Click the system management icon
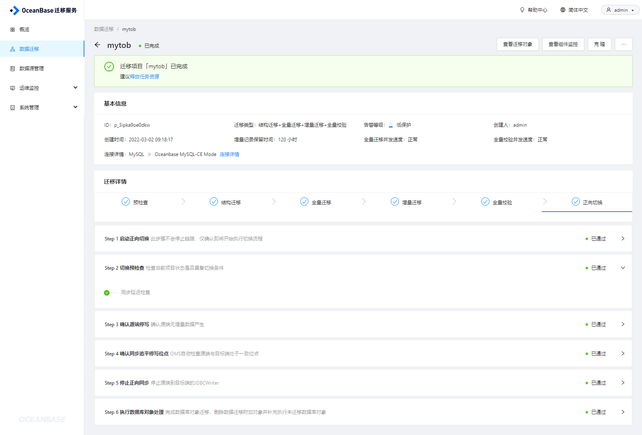 coord(13,108)
